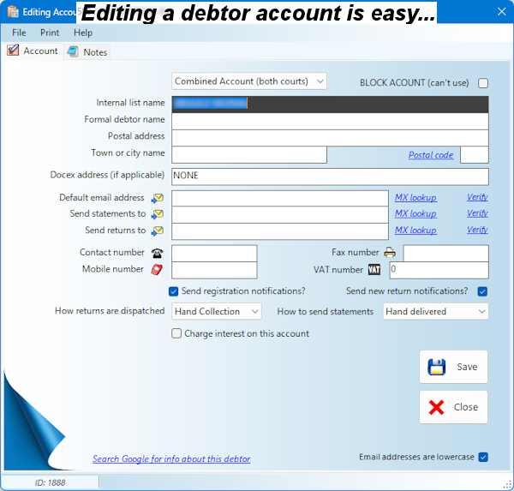Click the VAT number field

tap(439, 270)
